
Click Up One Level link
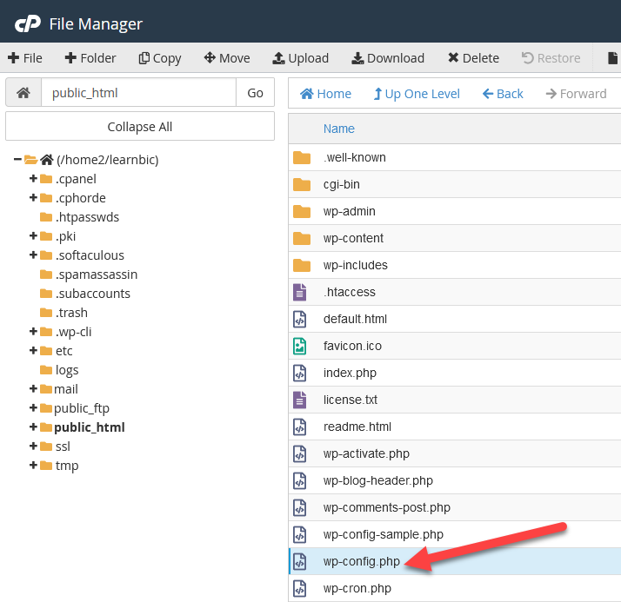(x=417, y=94)
